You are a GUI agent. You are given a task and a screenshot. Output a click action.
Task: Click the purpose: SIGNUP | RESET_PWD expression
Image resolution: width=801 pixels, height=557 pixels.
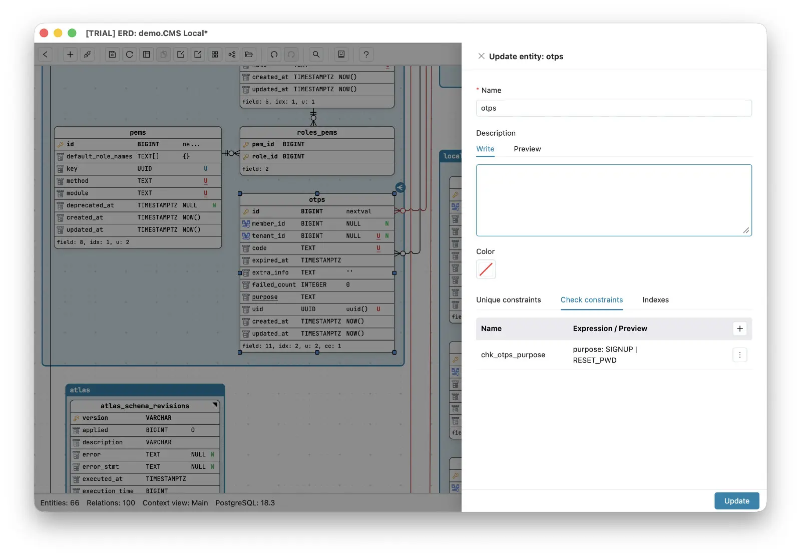605,355
